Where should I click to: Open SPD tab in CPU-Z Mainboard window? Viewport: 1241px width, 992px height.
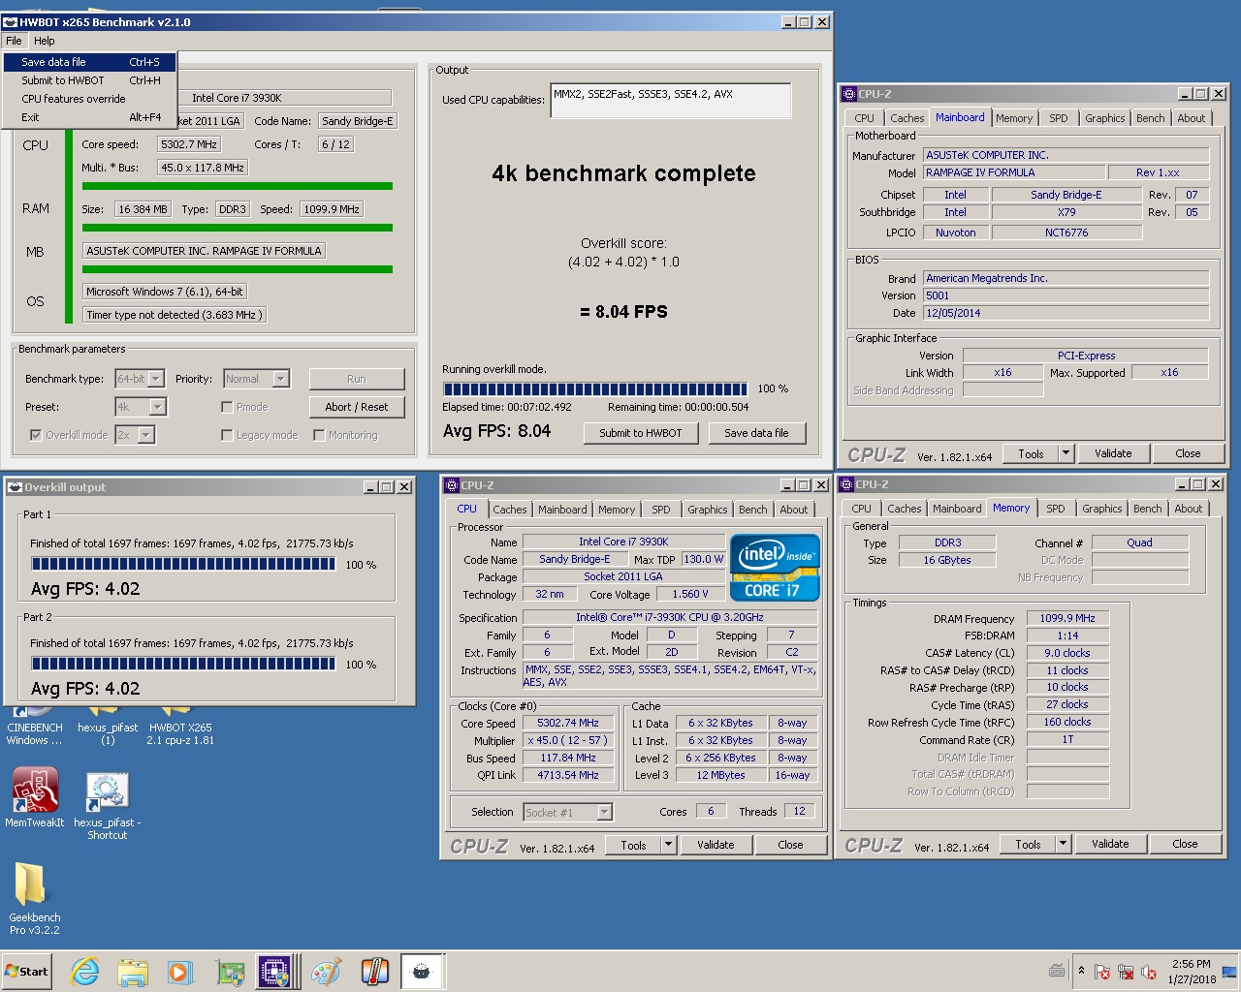(1059, 118)
